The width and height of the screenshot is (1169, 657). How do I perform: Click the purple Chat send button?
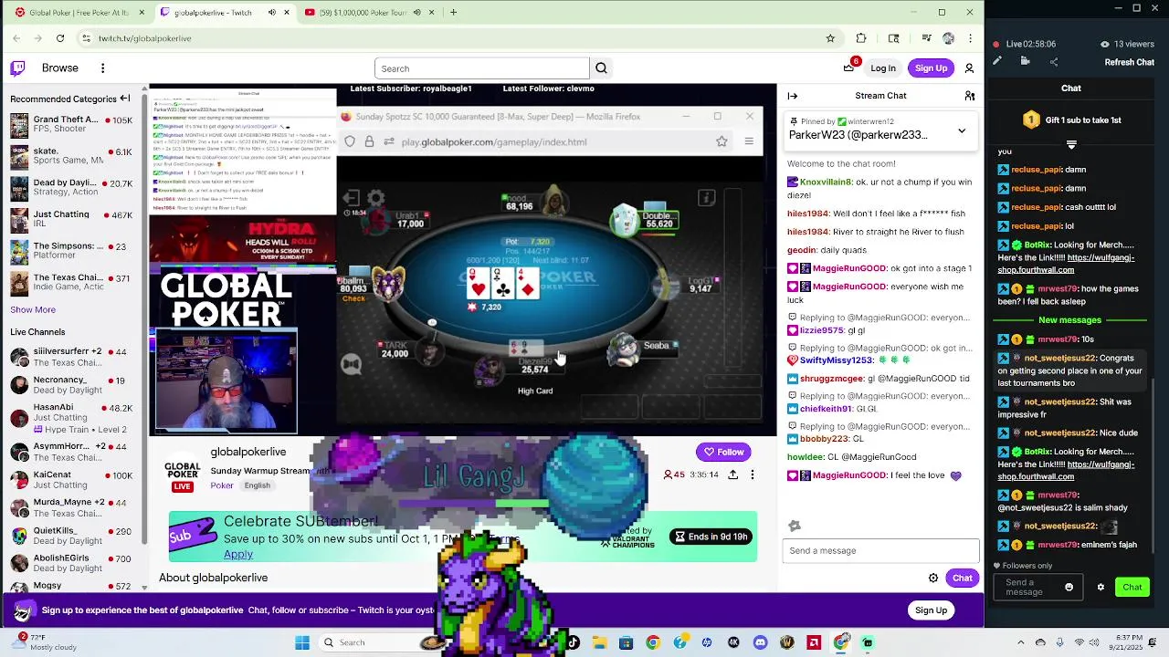(x=963, y=578)
